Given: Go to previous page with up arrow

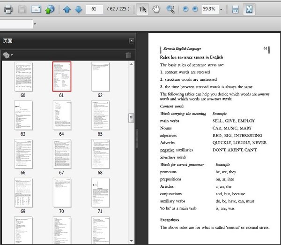Looking at the screenshot, I should [67, 9].
